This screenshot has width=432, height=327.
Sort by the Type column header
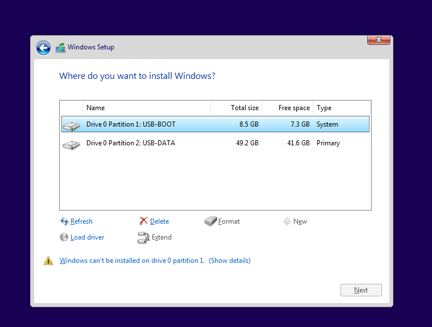click(x=342, y=108)
